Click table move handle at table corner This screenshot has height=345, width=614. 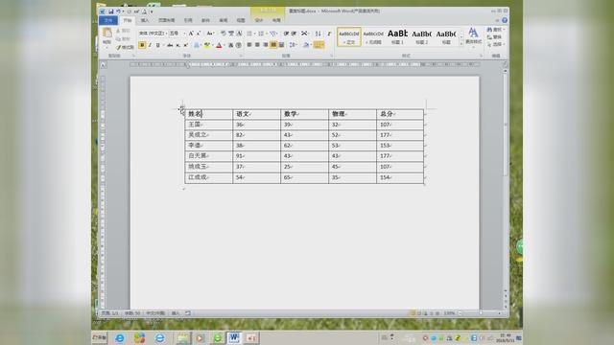(x=181, y=108)
